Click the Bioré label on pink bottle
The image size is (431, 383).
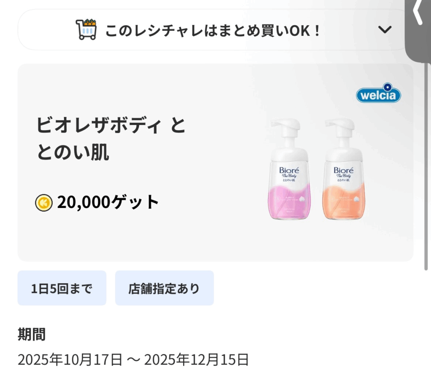pyautogui.click(x=289, y=170)
